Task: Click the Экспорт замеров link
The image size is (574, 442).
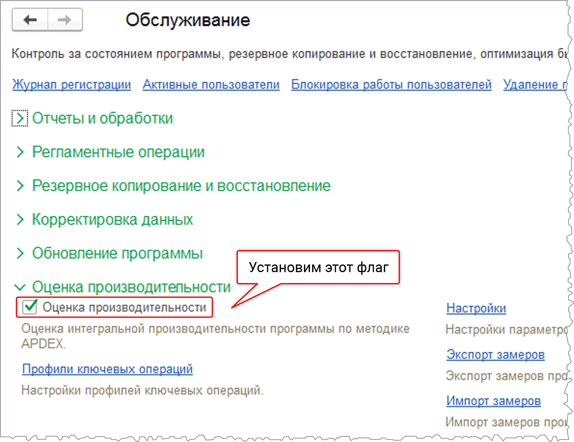Action: click(x=495, y=354)
